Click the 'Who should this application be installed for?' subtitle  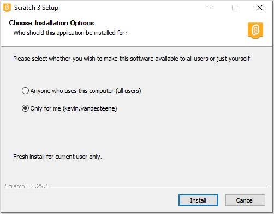(70, 33)
